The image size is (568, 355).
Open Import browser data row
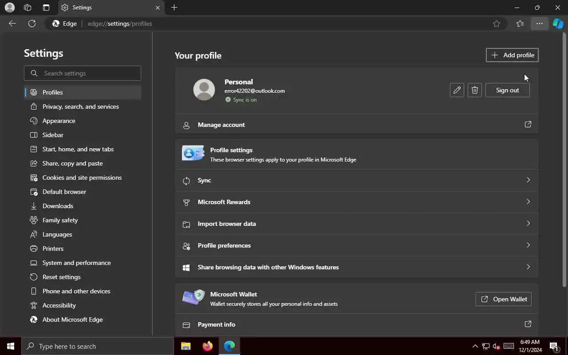click(x=356, y=224)
